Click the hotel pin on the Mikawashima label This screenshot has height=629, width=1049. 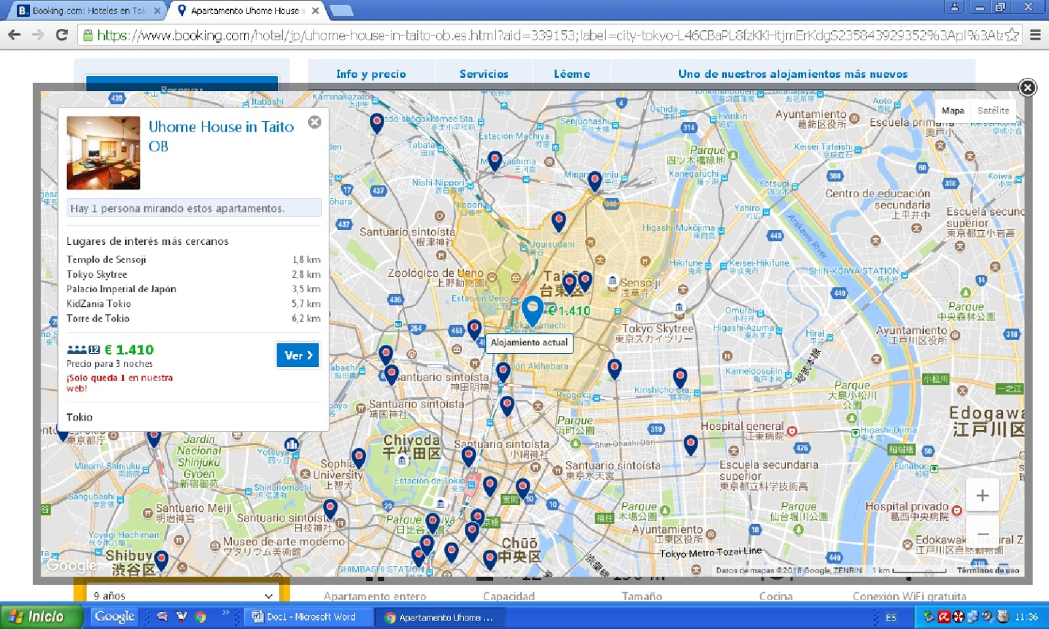(x=495, y=160)
